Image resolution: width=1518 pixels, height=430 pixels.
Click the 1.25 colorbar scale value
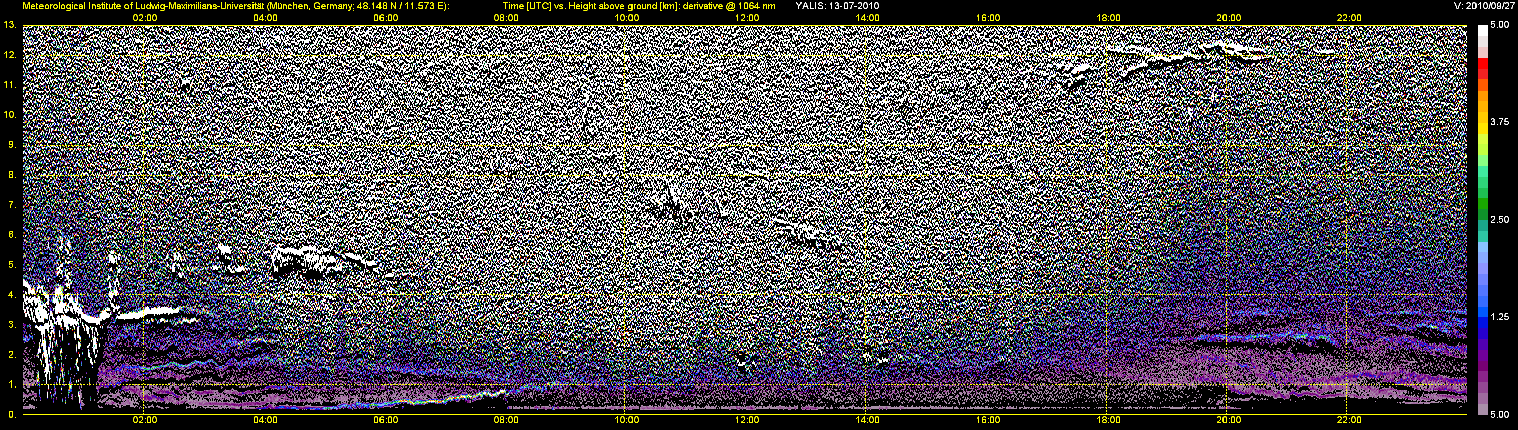click(1499, 317)
